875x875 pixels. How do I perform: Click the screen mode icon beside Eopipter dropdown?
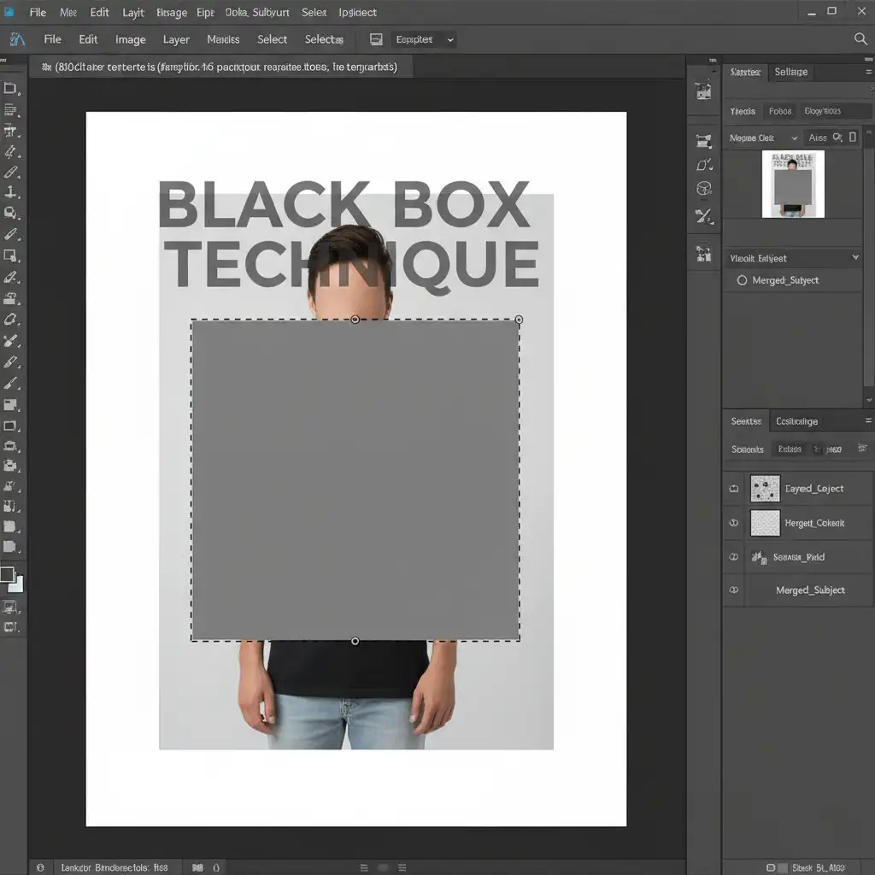[x=376, y=39]
